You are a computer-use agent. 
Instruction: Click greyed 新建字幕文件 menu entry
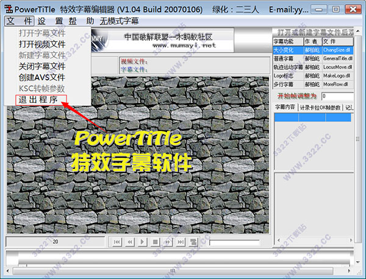pos(42,55)
